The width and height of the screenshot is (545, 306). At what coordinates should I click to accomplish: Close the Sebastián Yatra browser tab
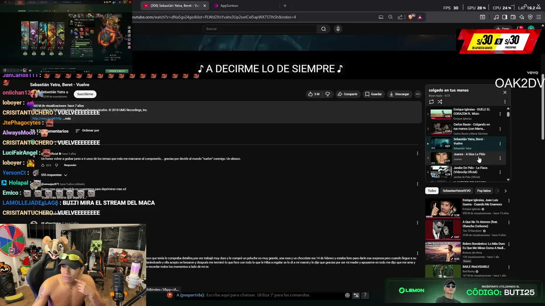tap(204, 6)
